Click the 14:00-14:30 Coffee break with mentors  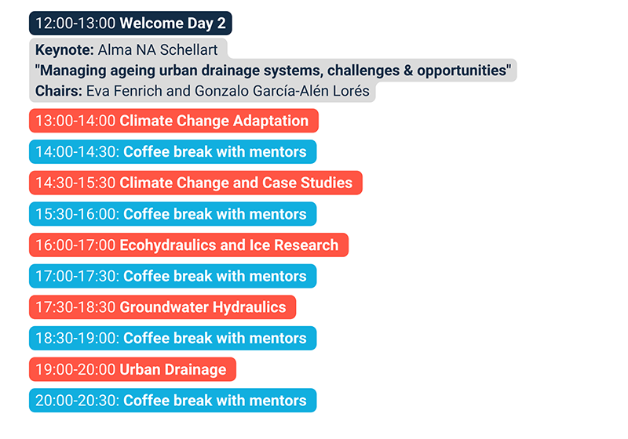click(x=173, y=152)
